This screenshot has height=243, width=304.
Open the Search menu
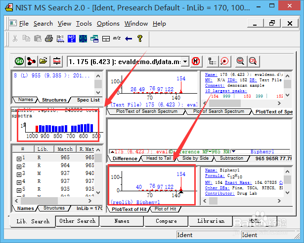point(43,24)
